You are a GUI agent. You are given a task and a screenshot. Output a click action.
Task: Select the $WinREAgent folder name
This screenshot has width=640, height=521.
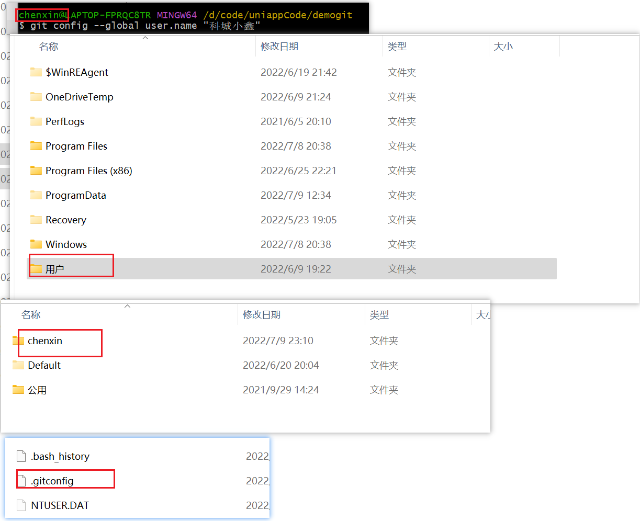coord(77,72)
